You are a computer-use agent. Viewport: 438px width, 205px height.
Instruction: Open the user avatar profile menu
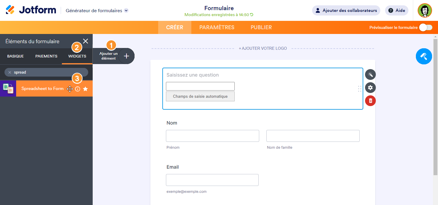[425, 10]
